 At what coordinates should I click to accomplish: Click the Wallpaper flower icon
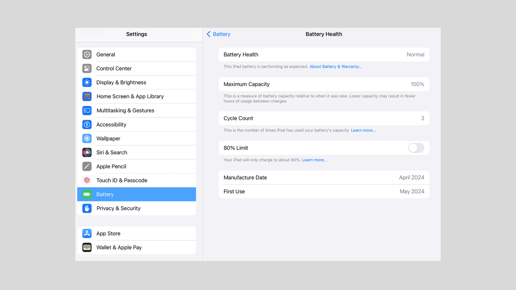pos(87,139)
